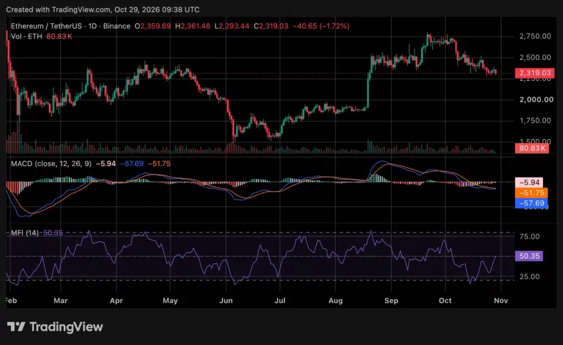Click the 75.00 MFI axis label
Viewport: 563px width, 345px height.
529,237
